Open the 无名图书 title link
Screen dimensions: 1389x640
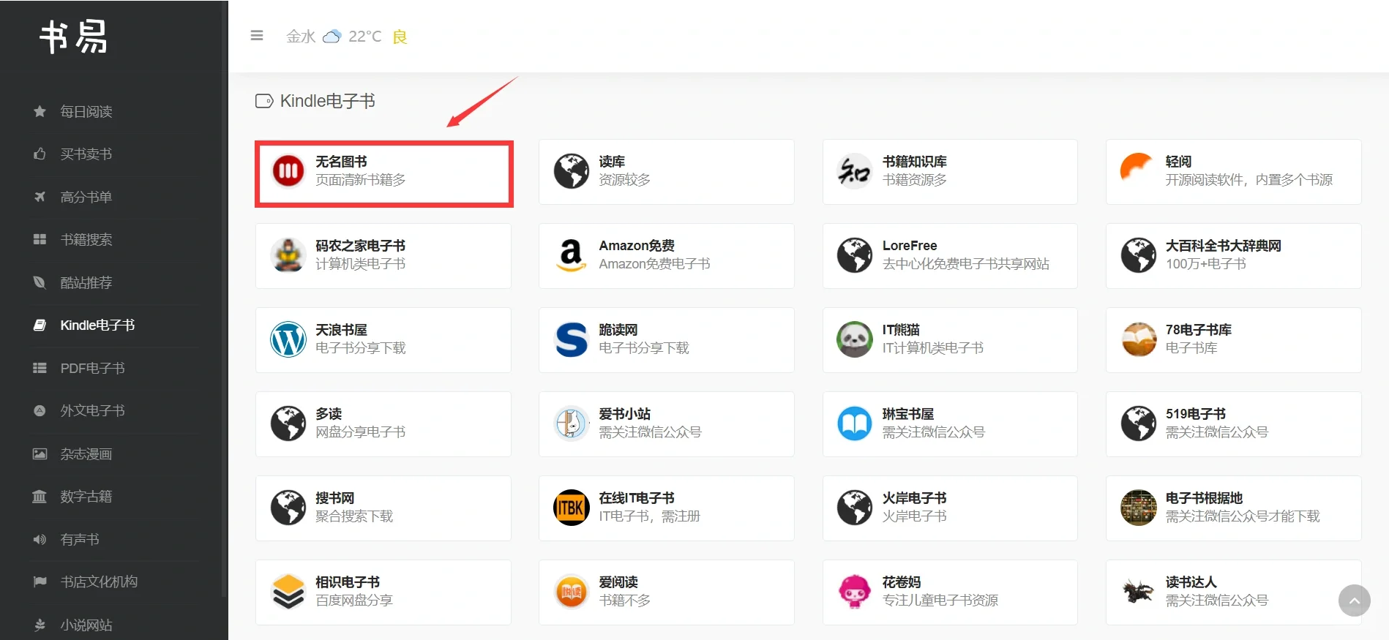pyautogui.click(x=341, y=162)
